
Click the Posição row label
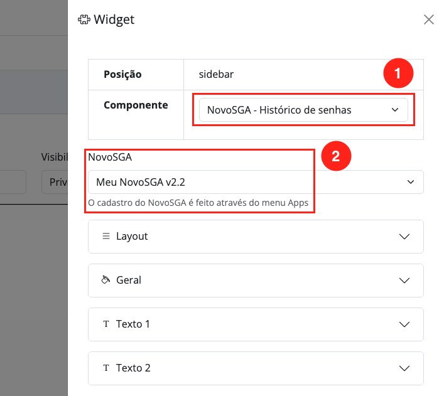(x=122, y=74)
